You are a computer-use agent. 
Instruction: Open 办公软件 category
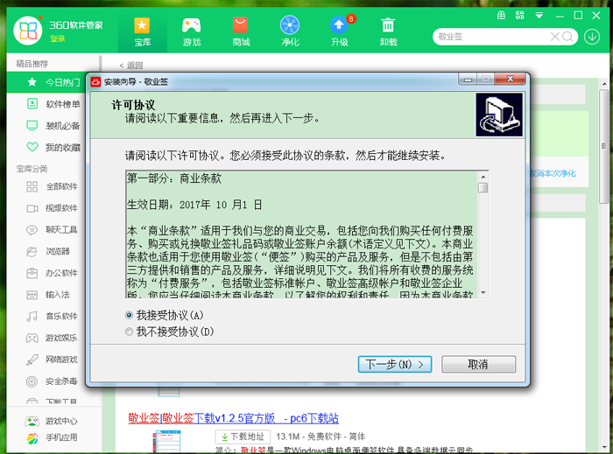[x=53, y=273]
